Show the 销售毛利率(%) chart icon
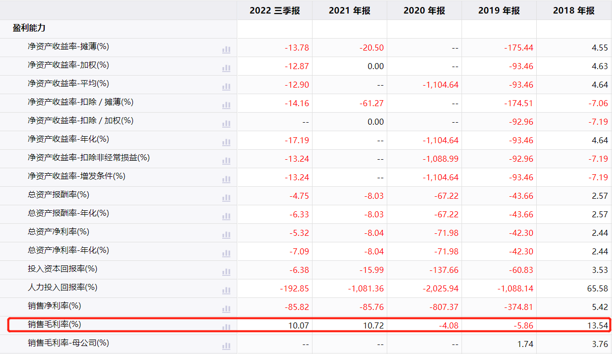The image size is (612, 354). 226,326
